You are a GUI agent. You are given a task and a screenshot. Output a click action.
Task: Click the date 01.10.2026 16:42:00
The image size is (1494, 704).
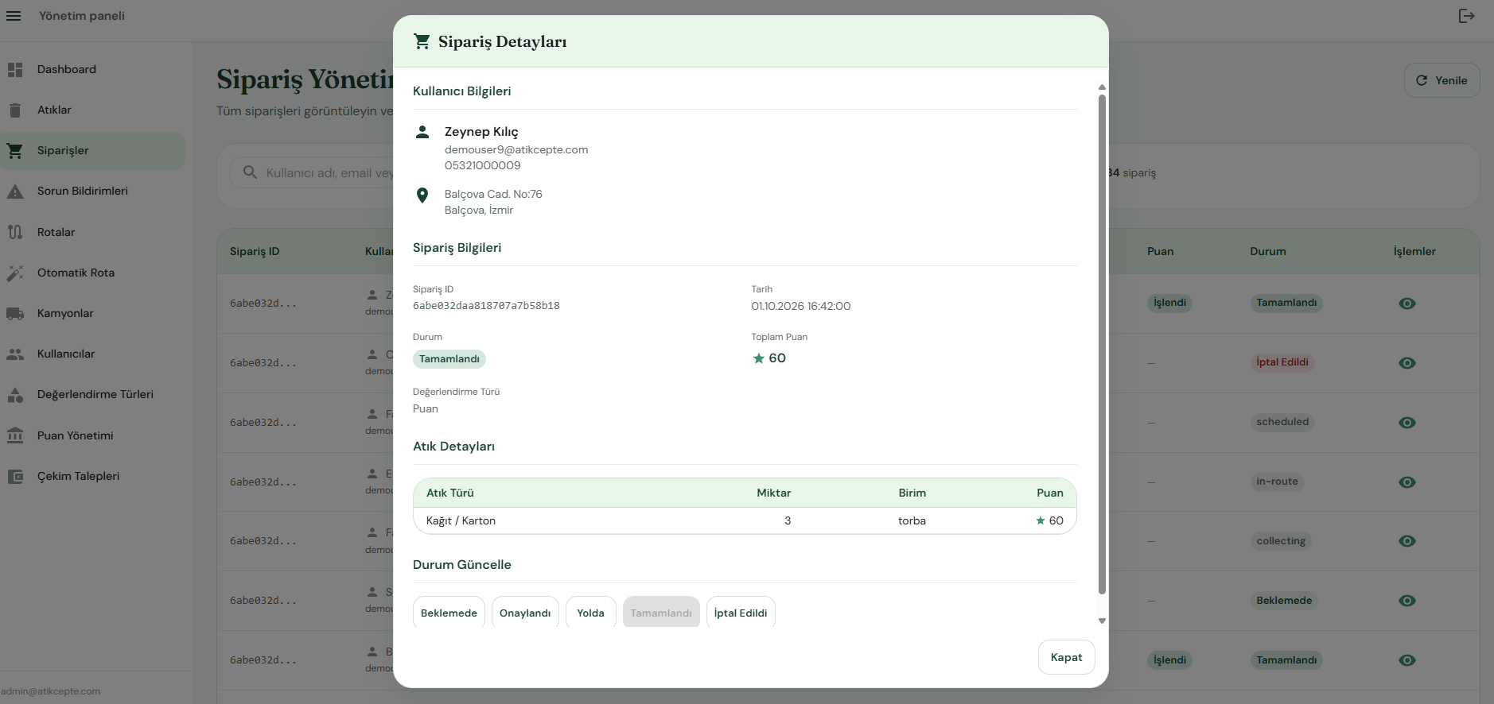pos(801,306)
